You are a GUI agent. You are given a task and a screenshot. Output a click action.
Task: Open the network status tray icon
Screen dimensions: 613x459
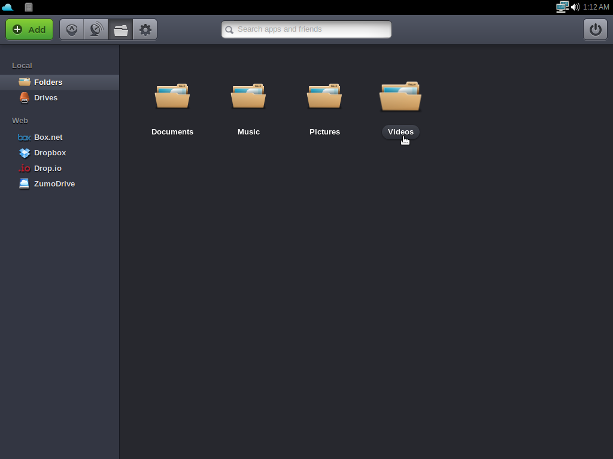coord(562,7)
